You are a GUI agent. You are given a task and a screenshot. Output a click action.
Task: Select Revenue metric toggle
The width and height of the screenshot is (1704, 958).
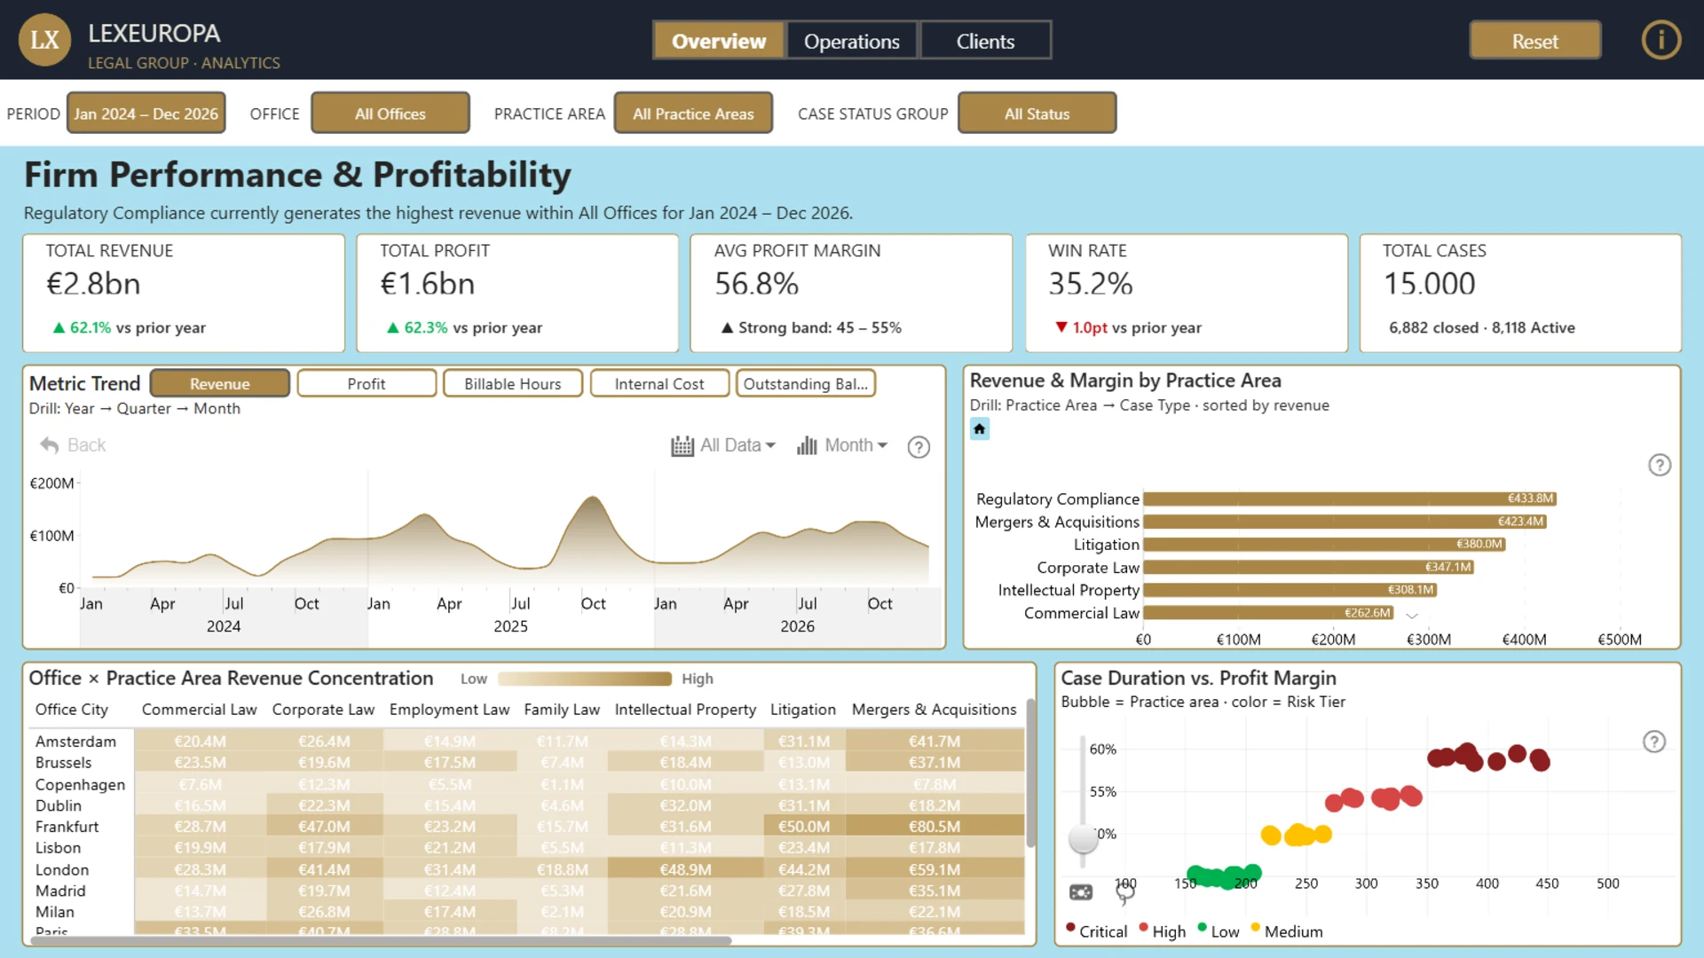coord(220,383)
